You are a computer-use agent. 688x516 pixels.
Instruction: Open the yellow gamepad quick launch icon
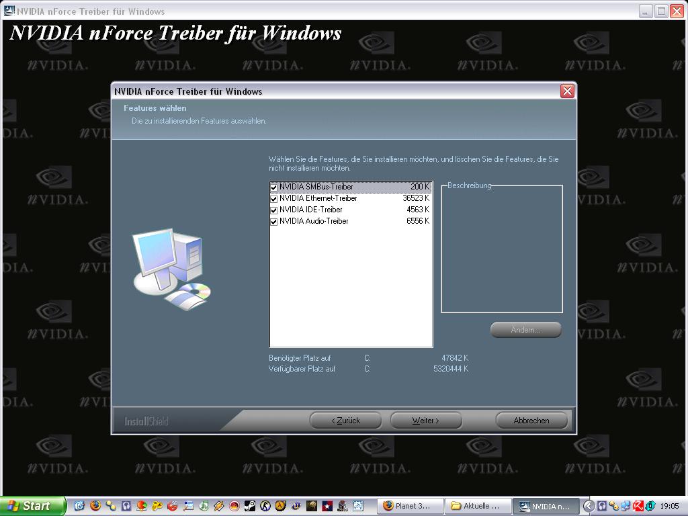pyautogui.click(x=157, y=506)
